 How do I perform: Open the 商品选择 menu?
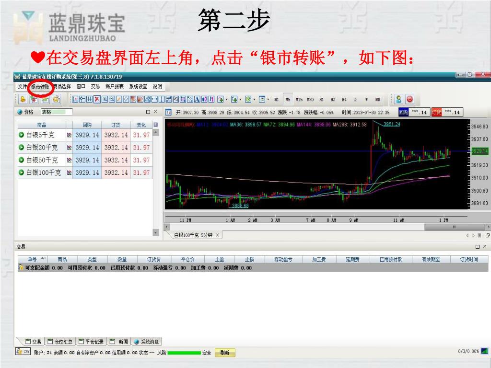62,86
